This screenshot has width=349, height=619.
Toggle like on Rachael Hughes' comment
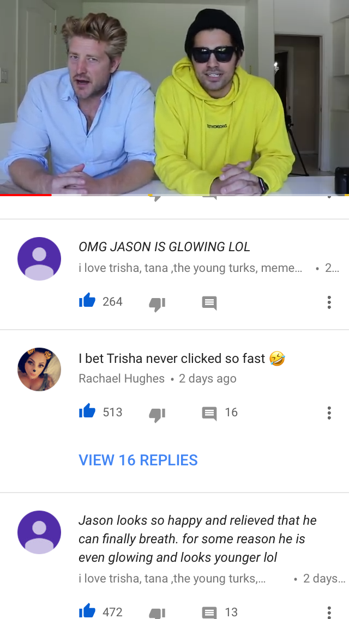click(87, 411)
